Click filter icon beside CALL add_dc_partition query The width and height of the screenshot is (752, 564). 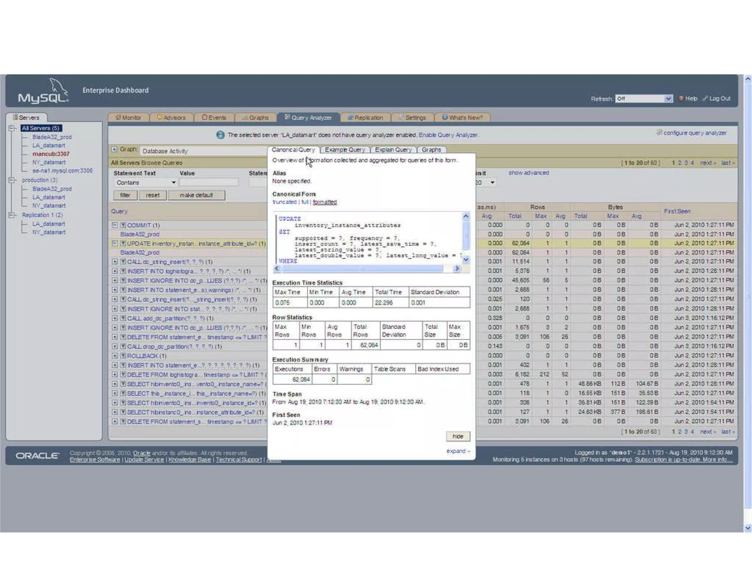point(123,318)
